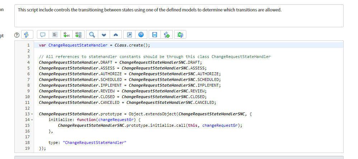Jump to next match with the down arrow

pyautogui.click(x=104, y=35)
